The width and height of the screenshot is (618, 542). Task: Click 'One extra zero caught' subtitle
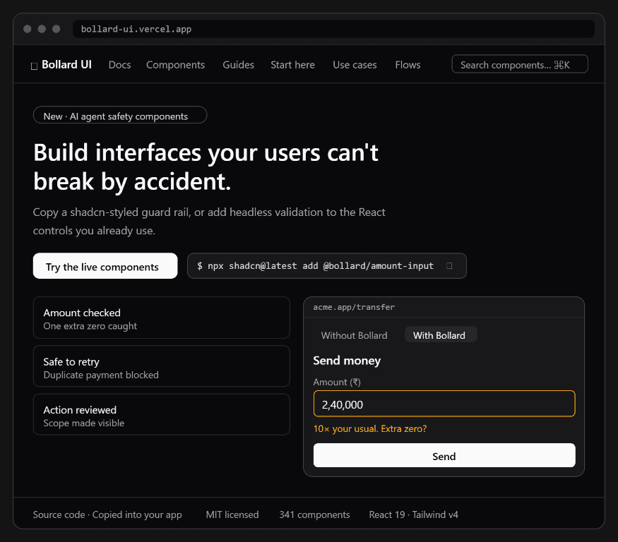[90, 326]
